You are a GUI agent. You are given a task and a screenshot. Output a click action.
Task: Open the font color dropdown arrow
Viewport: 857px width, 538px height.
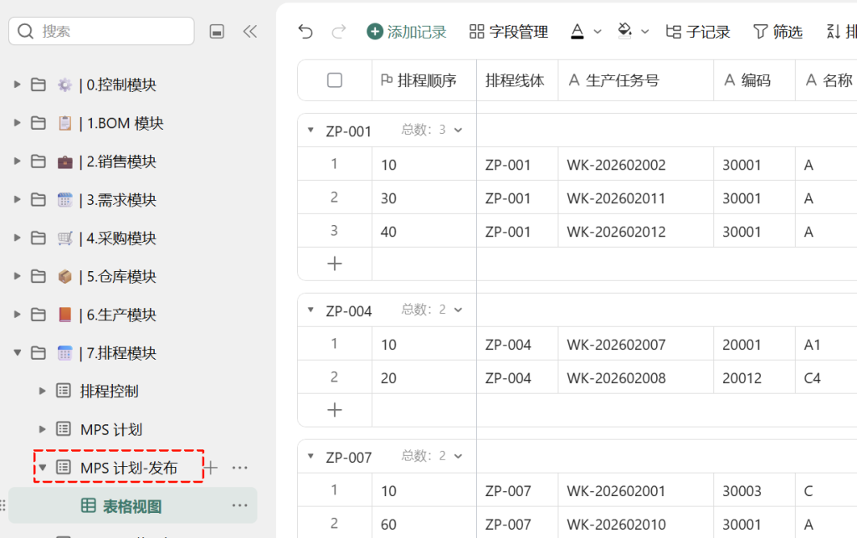[x=598, y=32]
